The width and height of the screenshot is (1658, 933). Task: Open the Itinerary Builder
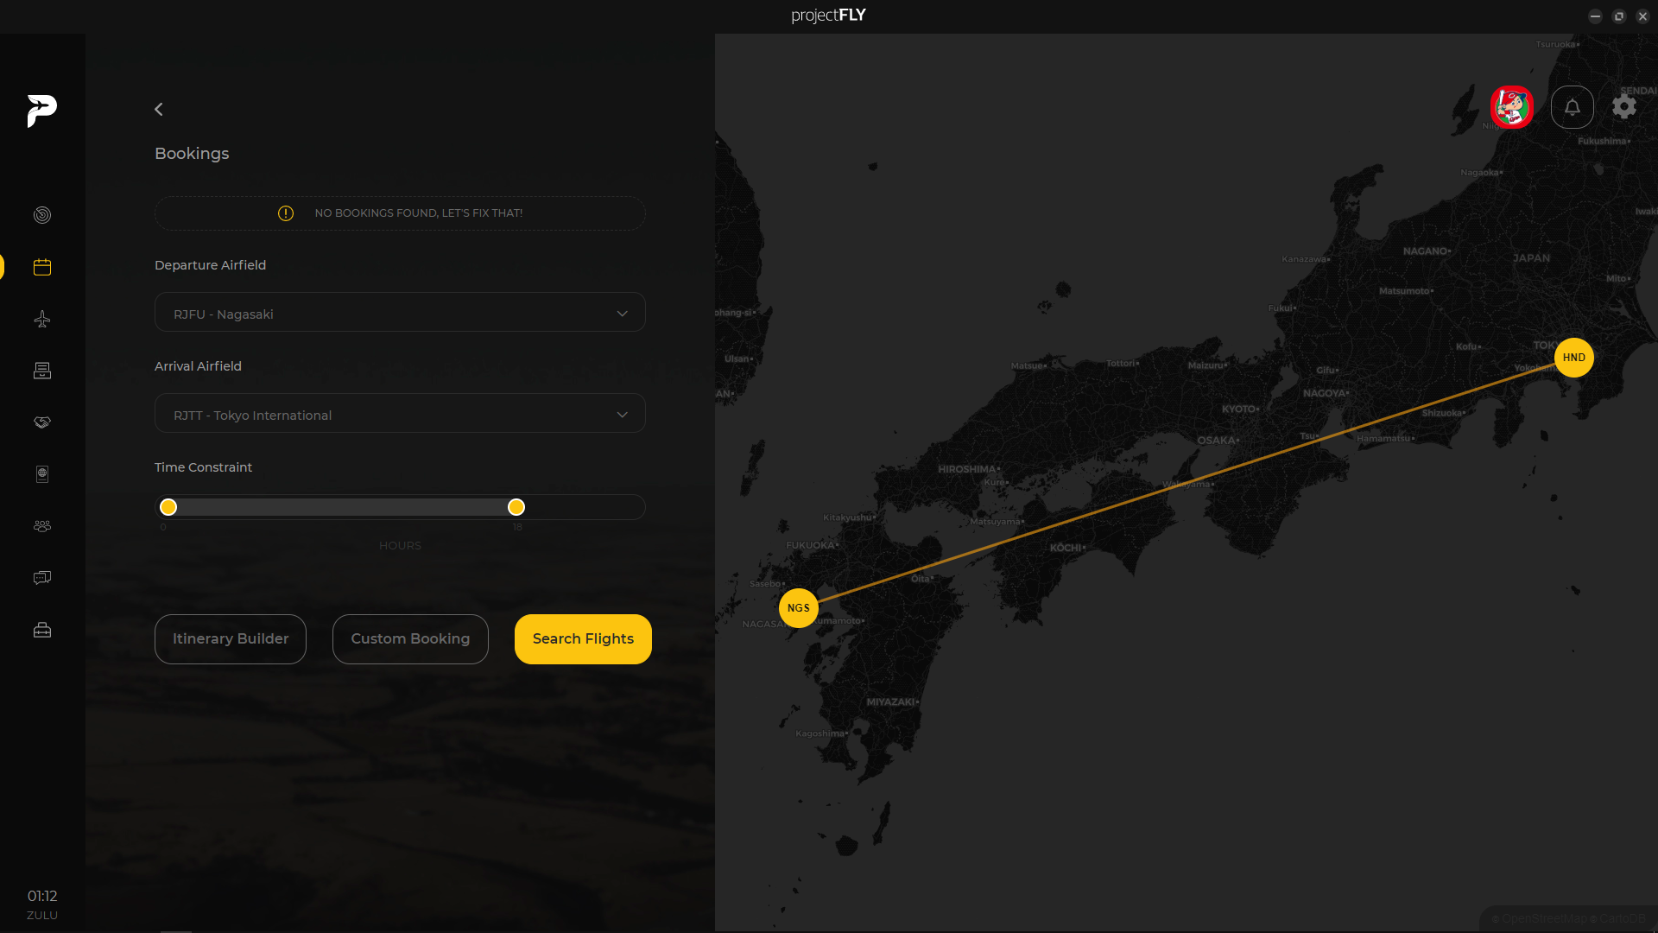pyautogui.click(x=230, y=638)
